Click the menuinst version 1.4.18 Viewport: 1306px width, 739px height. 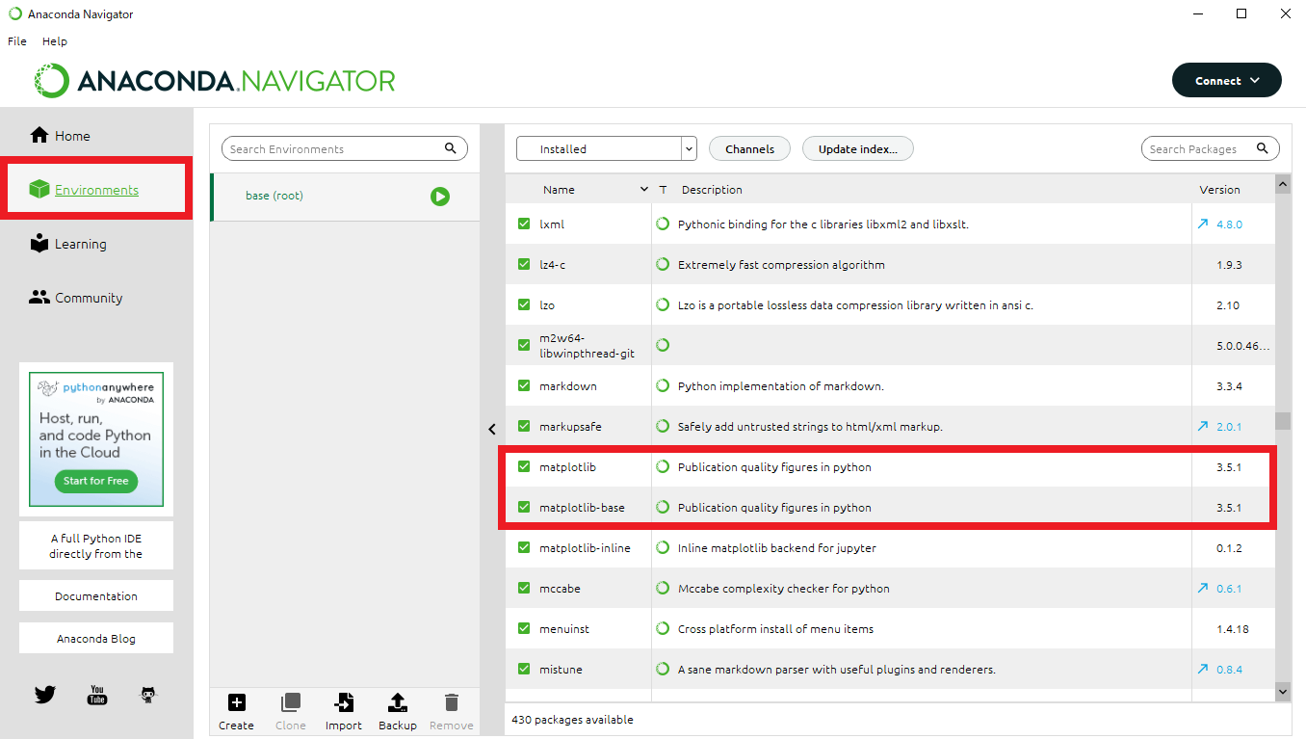[1232, 628]
